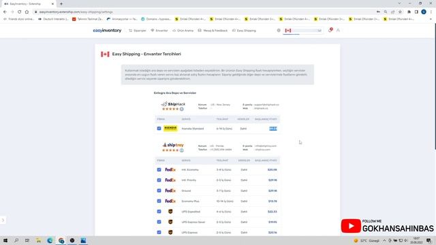Open the Chrome profile avatar
436x245 pixels.
[424, 12]
